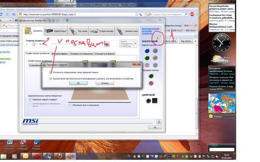Open Firefox from the taskbar

pos(59,156)
